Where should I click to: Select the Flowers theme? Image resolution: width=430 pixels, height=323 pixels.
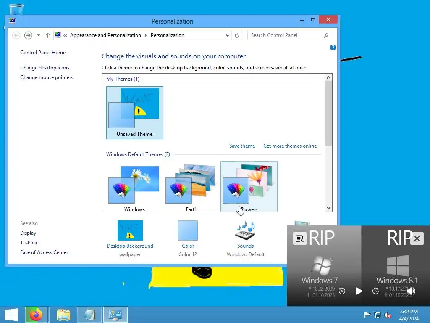pos(249,187)
